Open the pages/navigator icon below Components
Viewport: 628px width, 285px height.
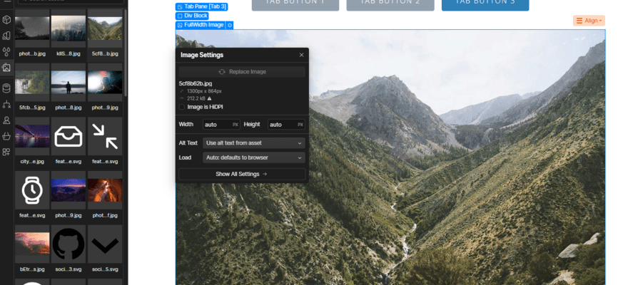click(6, 36)
